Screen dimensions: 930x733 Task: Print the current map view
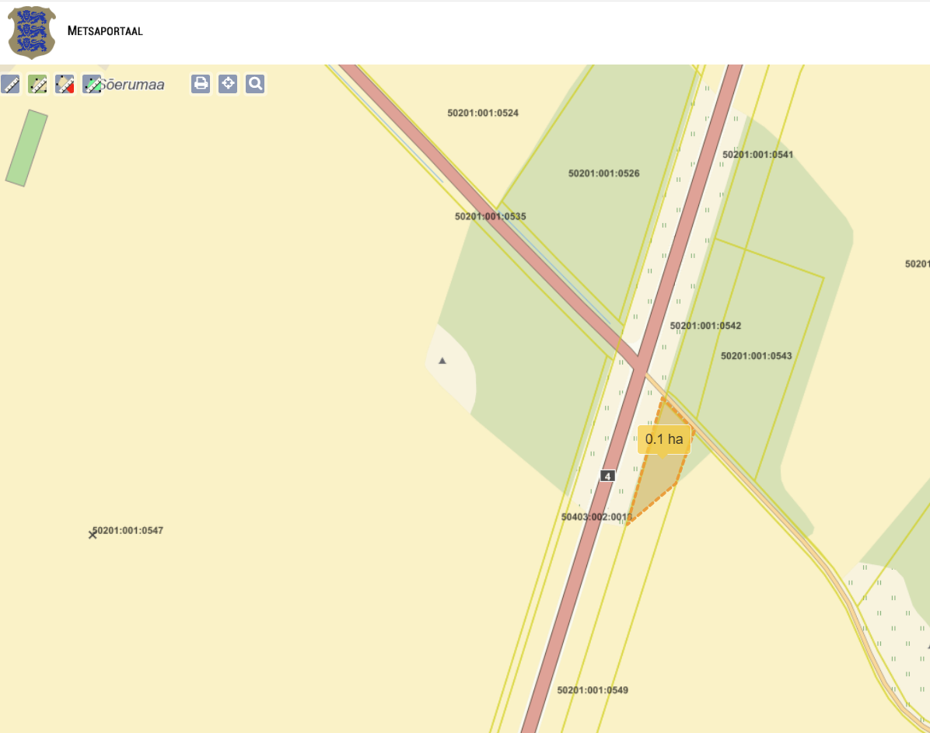[201, 84]
